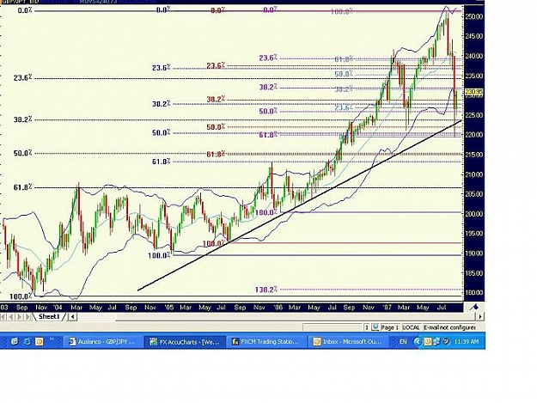Click the yellow current price tag on axis

[474, 92]
